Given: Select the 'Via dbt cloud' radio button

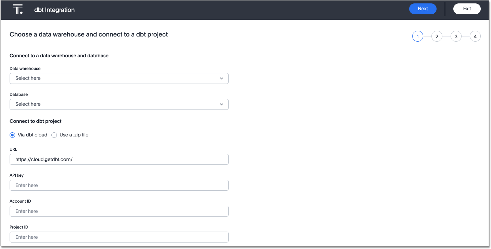Looking at the screenshot, I should (12, 135).
